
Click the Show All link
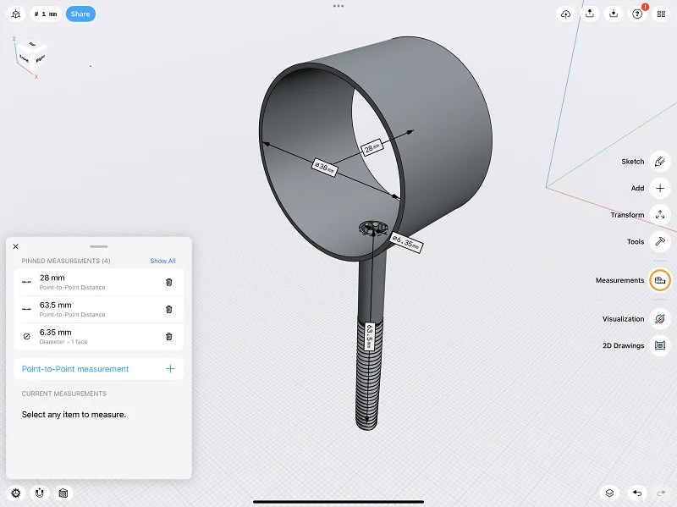pyautogui.click(x=162, y=261)
